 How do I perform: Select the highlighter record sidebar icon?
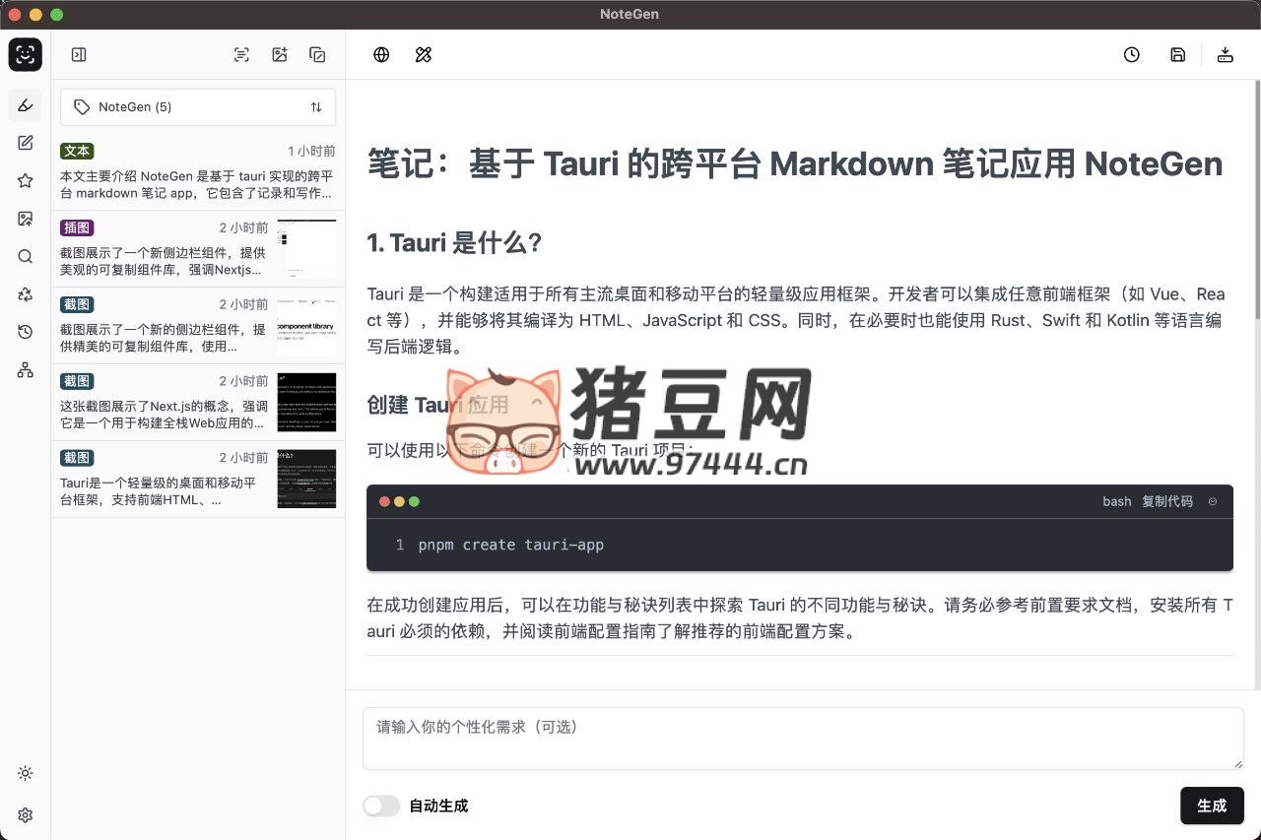(26, 105)
